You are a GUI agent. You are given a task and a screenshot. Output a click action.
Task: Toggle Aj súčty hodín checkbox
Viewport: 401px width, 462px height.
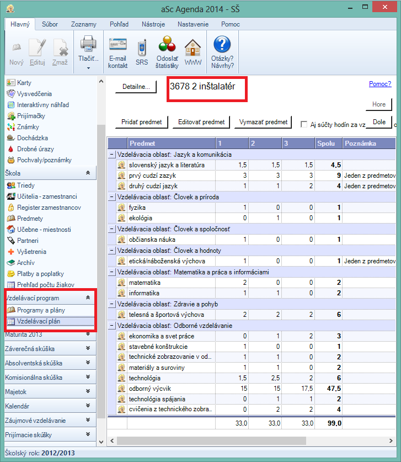coord(304,124)
